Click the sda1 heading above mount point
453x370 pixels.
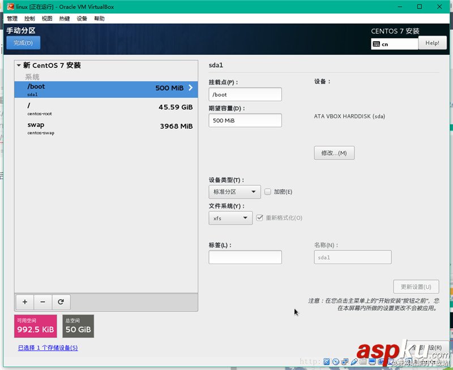(216, 65)
